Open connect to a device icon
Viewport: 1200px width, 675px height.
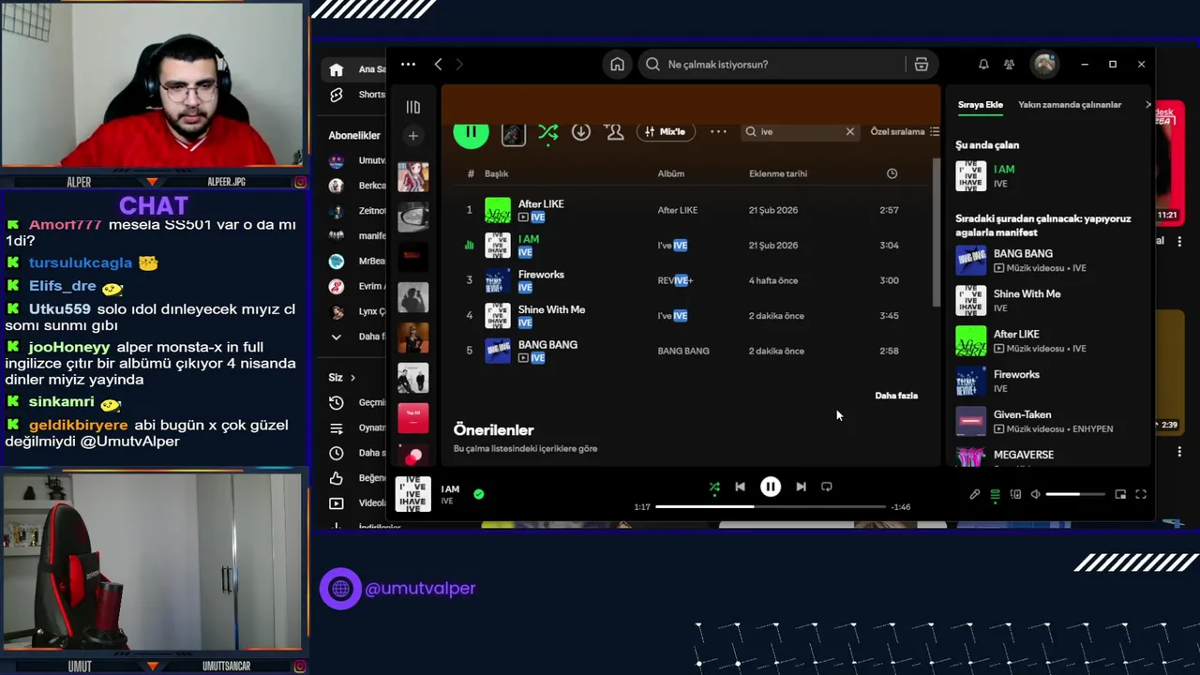[x=1015, y=494]
